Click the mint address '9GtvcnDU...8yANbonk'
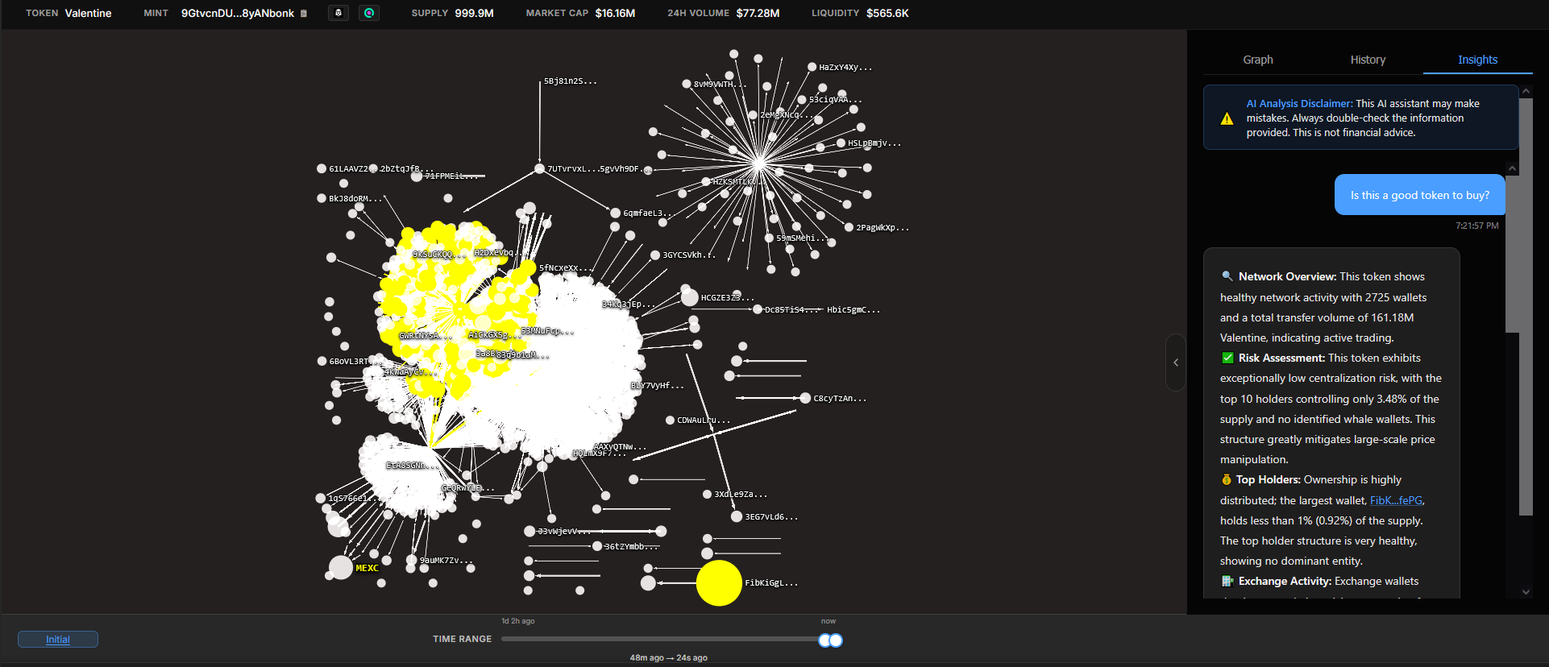This screenshot has width=1549, height=667. click(x=238, y=13)
